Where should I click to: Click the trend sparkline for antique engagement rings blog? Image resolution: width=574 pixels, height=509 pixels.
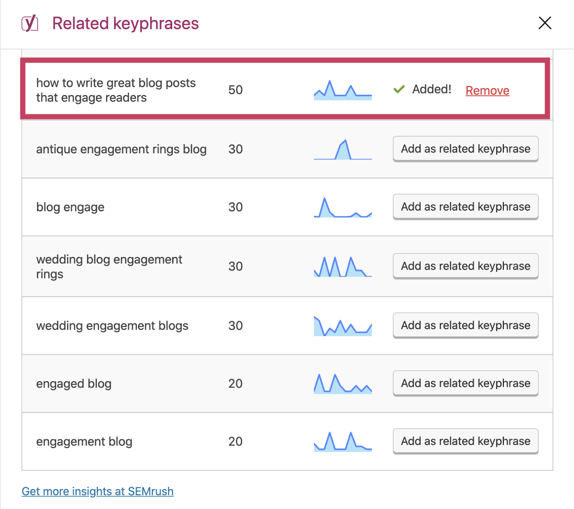click(x=343, y=149)
